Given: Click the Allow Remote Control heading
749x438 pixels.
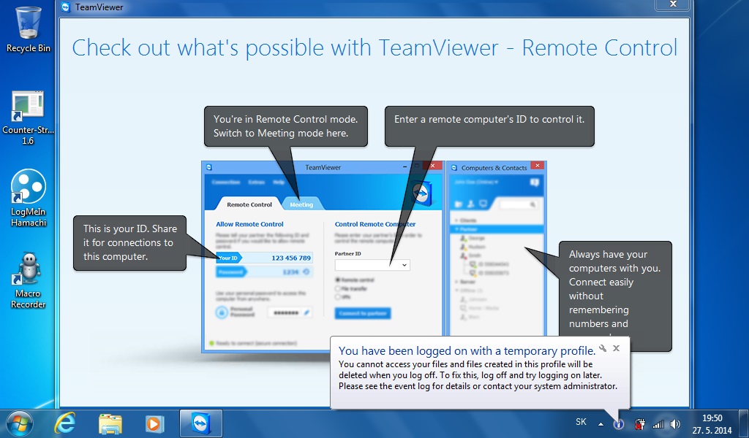Looking at the screenshot, I should click(x=249, y=224).
